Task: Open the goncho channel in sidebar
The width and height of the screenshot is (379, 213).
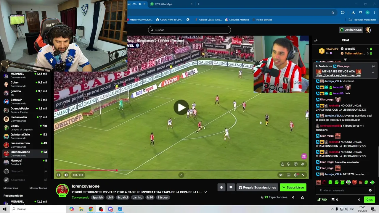Action: click(x=25, y=93)
